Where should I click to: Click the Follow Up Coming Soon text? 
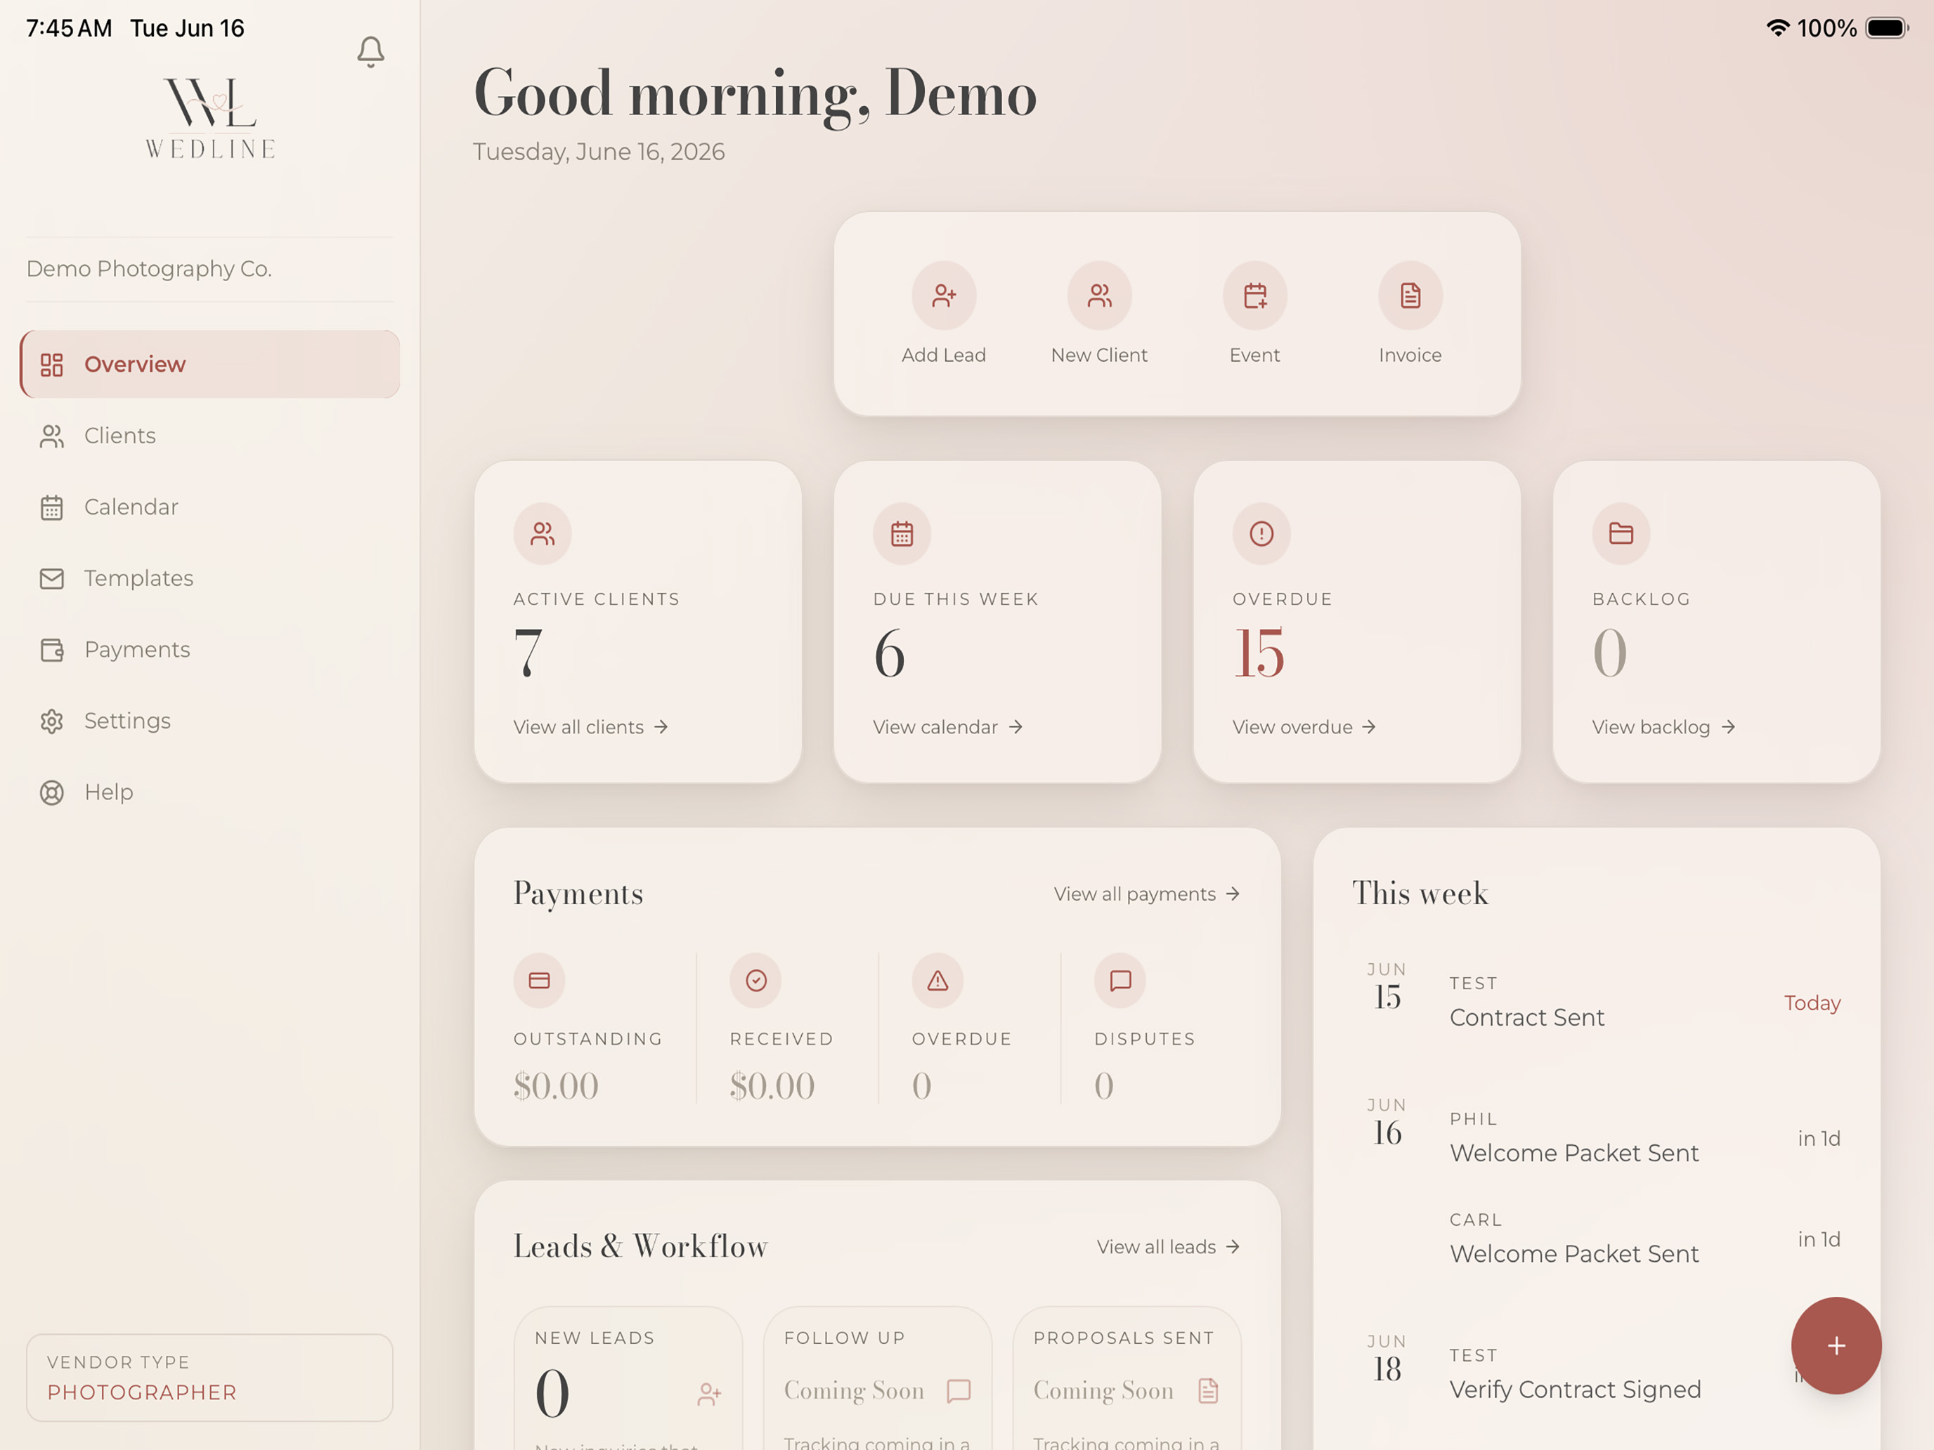tap(855, 1390)
